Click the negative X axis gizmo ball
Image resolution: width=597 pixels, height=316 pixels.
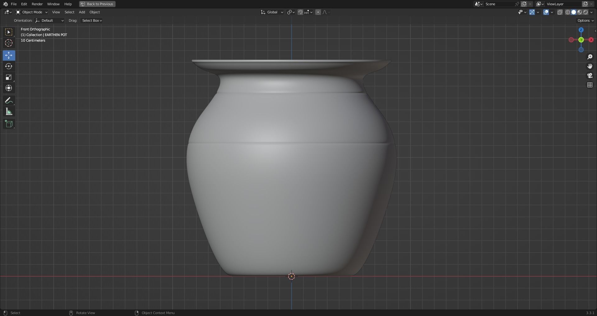571,40
